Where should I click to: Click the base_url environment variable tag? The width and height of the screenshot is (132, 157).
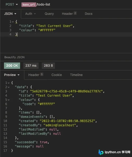29,5
